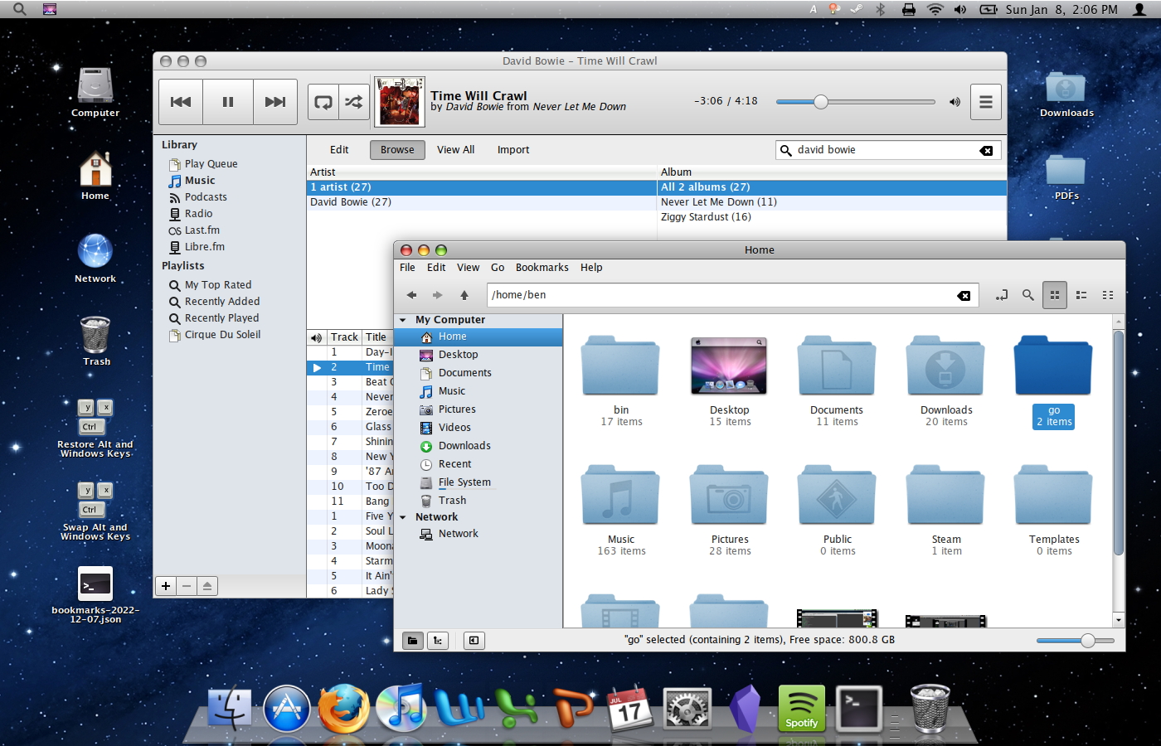The width and height of the screenshot is (1161, 746).
Task: Switch to icon view
Action: 1055,295
